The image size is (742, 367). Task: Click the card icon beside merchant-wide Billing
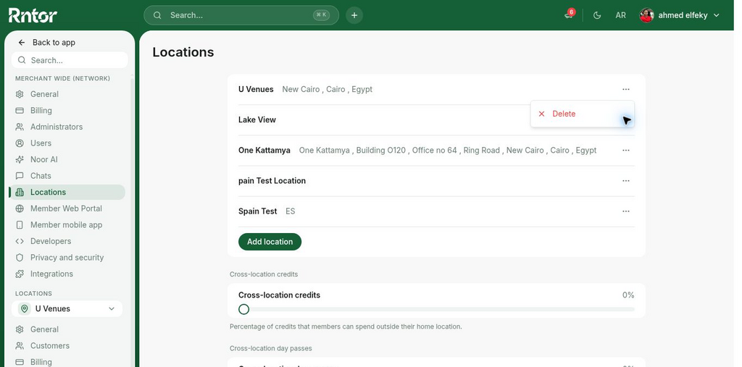coord(20,110)
